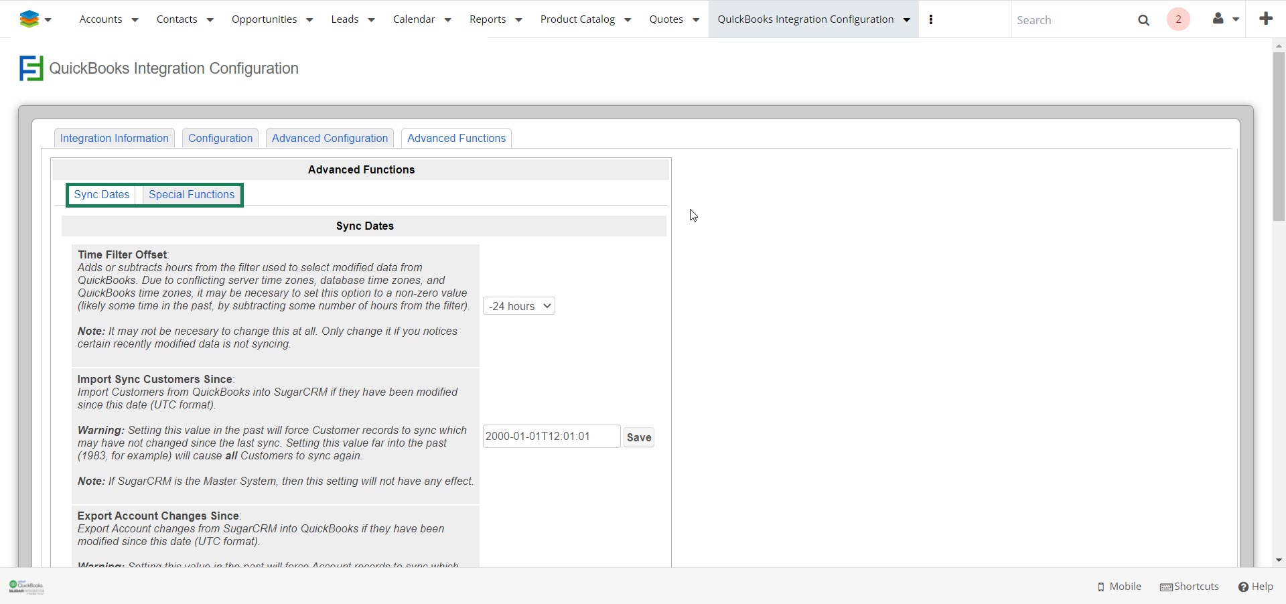Viewport: 1286px width, 604px height.
Task: Open the three-dot more modules menu
Action: click(x=931, y=19)
